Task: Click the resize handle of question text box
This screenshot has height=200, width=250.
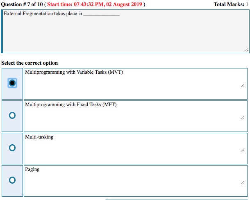Action: click(246, 50)
